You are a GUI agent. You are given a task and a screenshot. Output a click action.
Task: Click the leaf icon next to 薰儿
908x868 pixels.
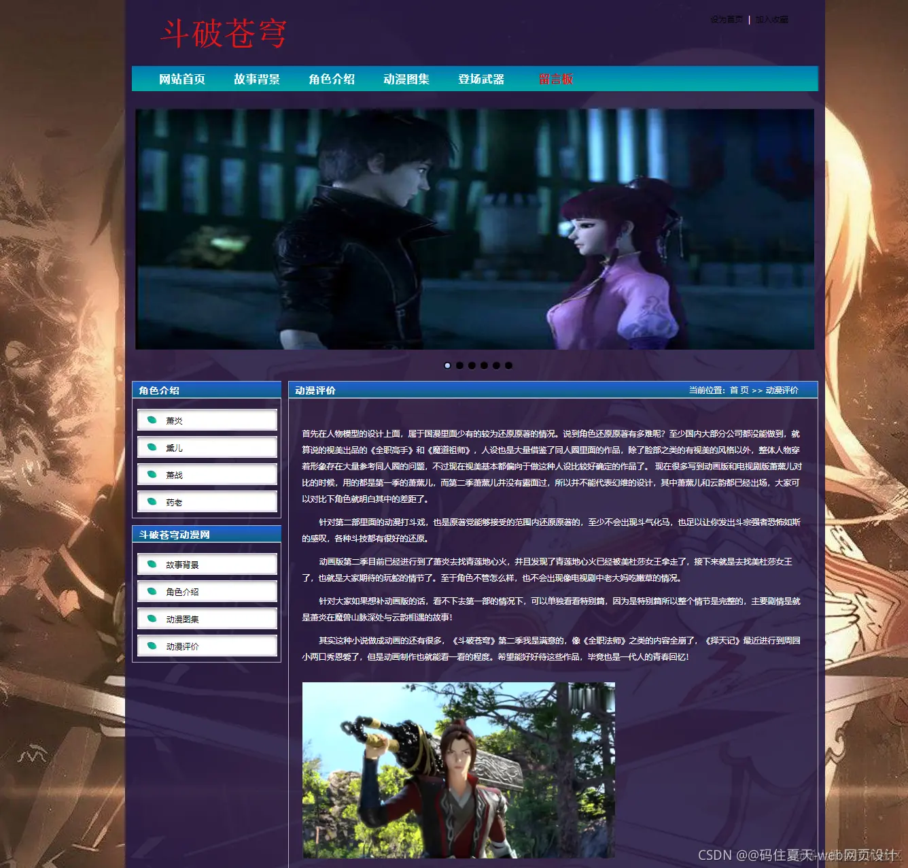tap(151, 447)
